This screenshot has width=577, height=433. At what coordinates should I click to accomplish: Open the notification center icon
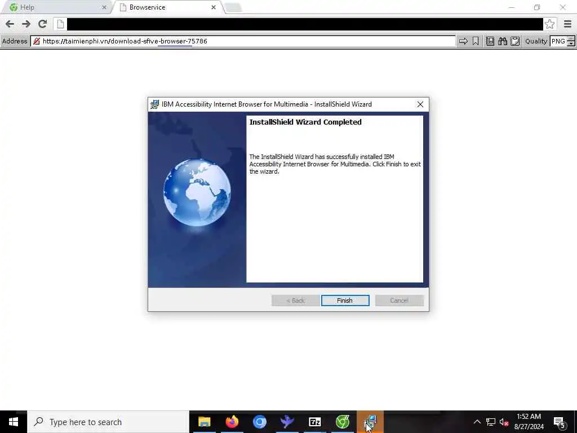pos(560,422)
